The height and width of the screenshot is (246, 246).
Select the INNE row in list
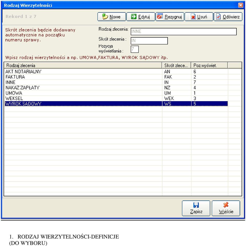click(116, 82)
